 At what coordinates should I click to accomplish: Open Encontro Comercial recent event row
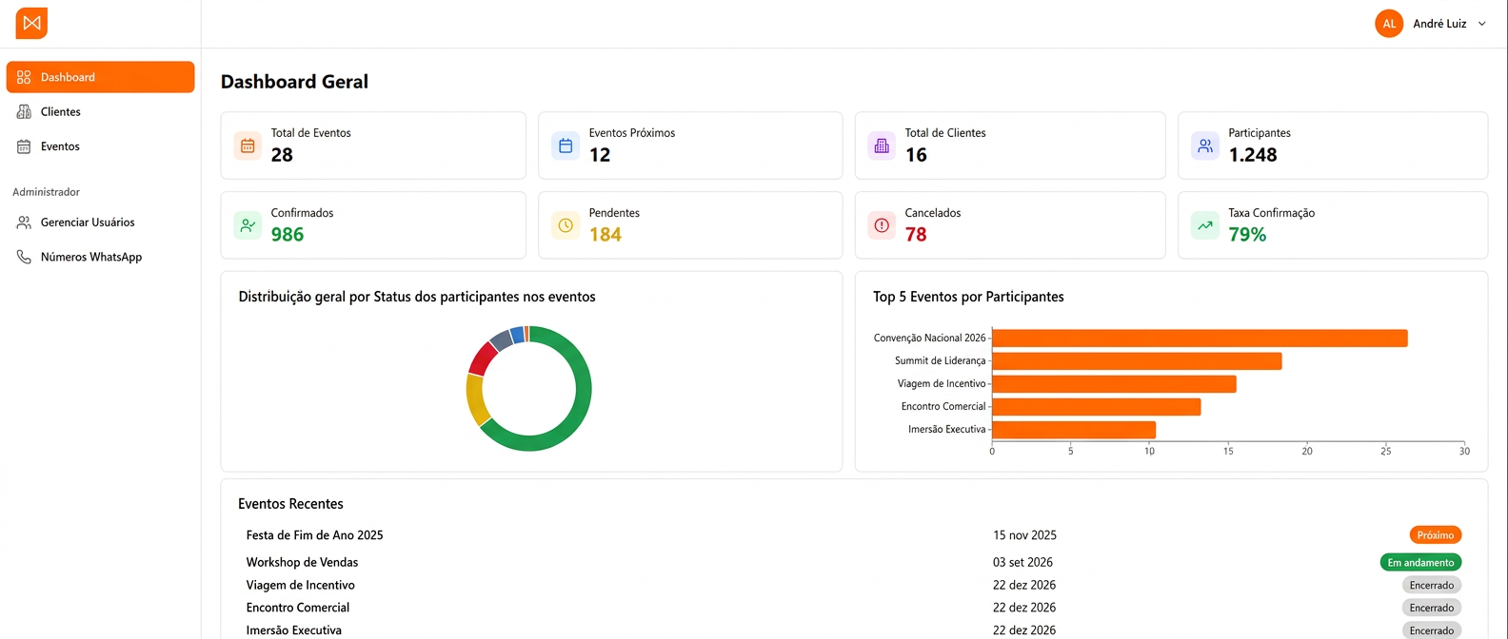[854, 608]
